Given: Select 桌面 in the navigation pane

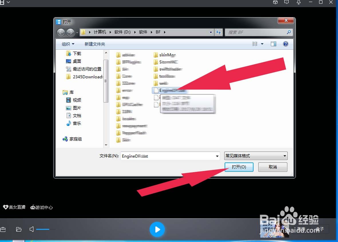Looking at the screenshot, I should pos(74,61).
